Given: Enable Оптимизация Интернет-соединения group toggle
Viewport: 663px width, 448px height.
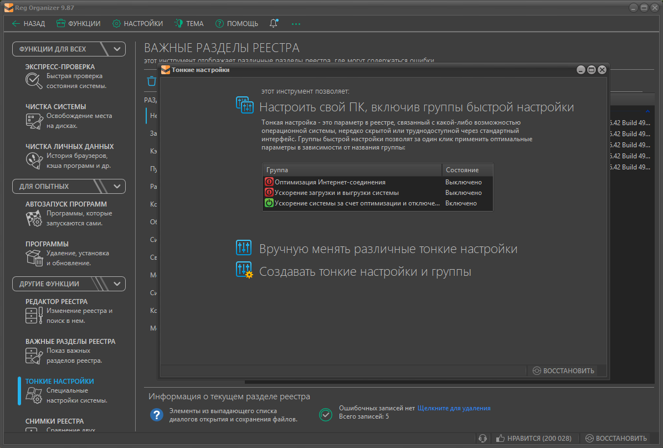Looking at the screenshot, I should pyautogui.click(x=269, y=182).
